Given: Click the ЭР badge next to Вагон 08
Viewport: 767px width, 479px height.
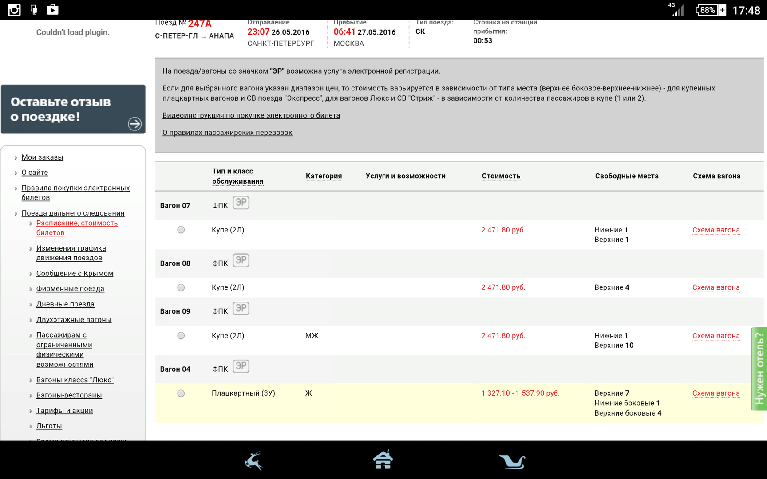Looking at the screenshot, I should [241, 260].
